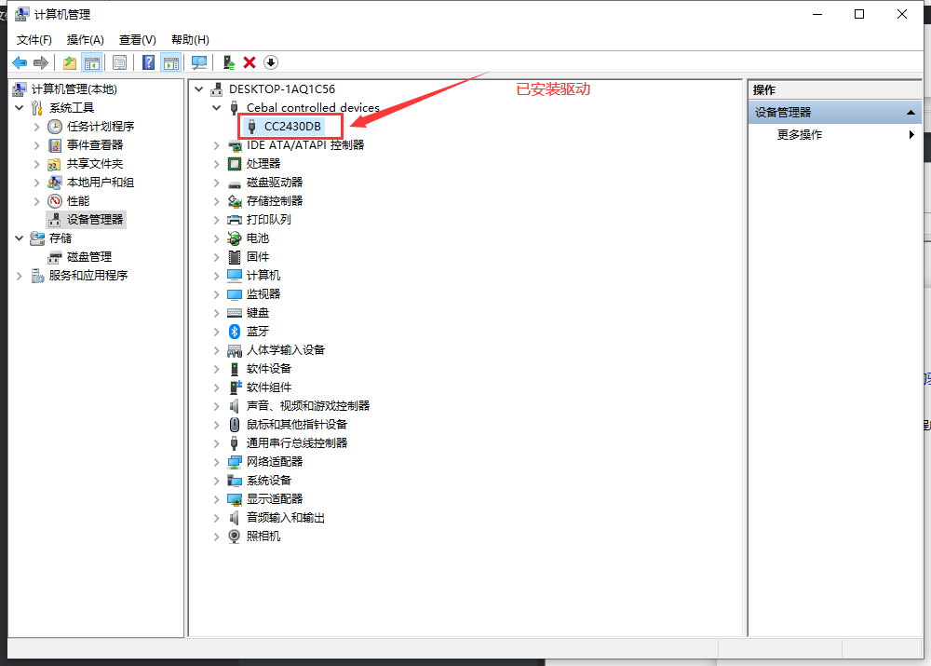Select Device Manager (设备管理器) in left tree
The width and height of the screenshot is (931, 666).
(x=95, y=219)
